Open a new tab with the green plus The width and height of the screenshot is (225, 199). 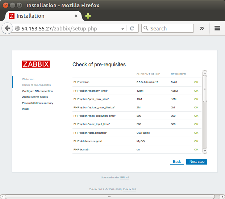click(x=88, y=16)
